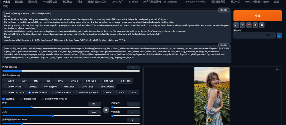
Task: Click the floppy disk save style icon
Action: pyautogui.click(x=262, y=25)
